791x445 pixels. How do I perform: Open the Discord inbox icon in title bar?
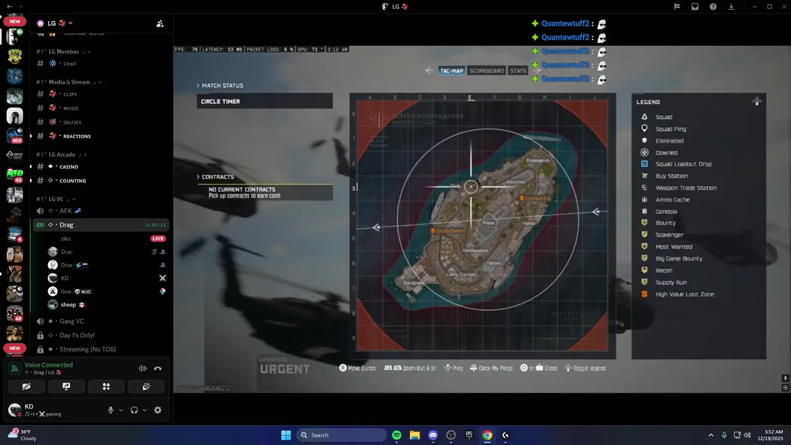tap(695, 6)
